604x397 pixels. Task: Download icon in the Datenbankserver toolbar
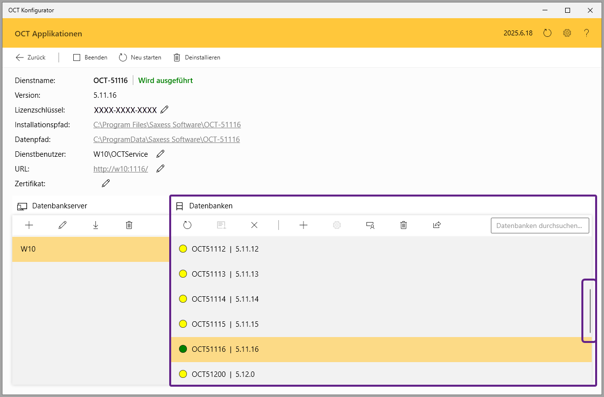click(95, 225)
